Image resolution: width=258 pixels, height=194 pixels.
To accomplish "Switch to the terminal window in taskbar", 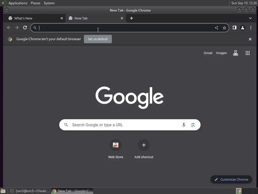I will (x=30, y=191).
